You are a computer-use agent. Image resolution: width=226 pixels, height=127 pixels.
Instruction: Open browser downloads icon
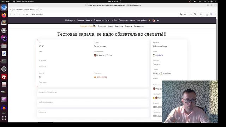click(x=207, y=14)
